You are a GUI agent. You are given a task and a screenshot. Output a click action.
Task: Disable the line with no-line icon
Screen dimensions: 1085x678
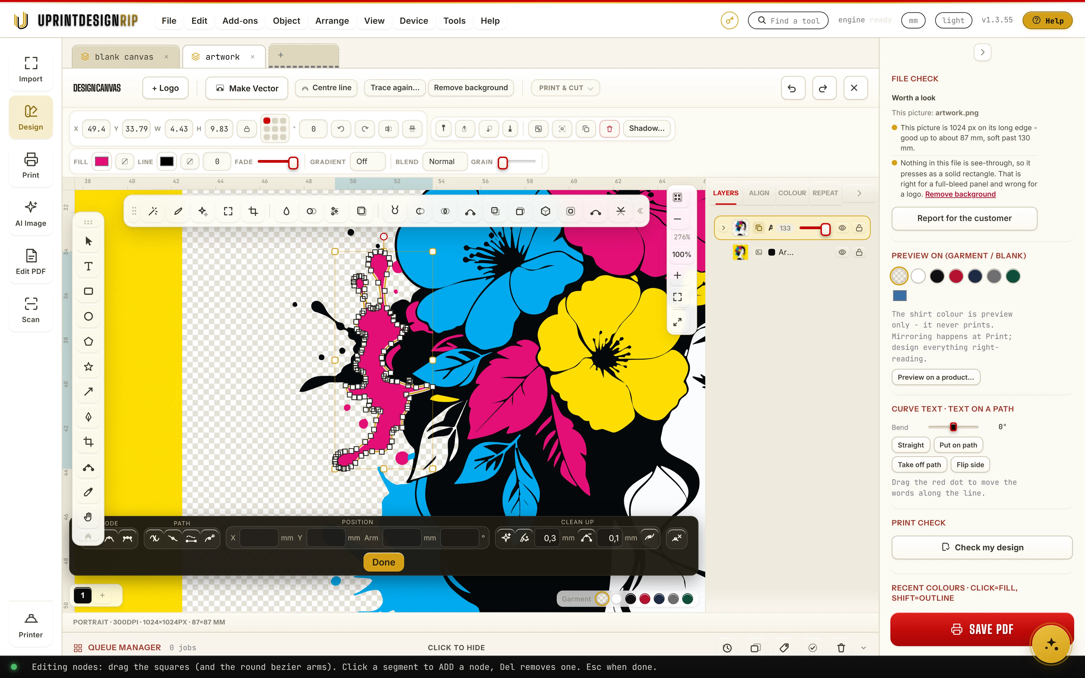click(190, 161)
